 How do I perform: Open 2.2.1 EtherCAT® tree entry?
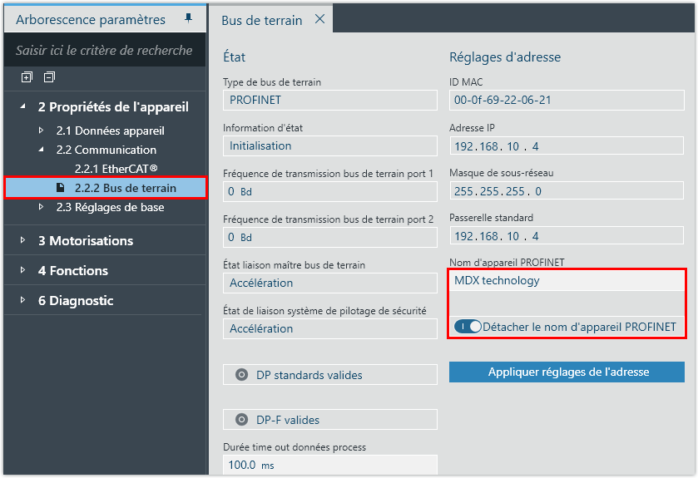tap(116, 169)
